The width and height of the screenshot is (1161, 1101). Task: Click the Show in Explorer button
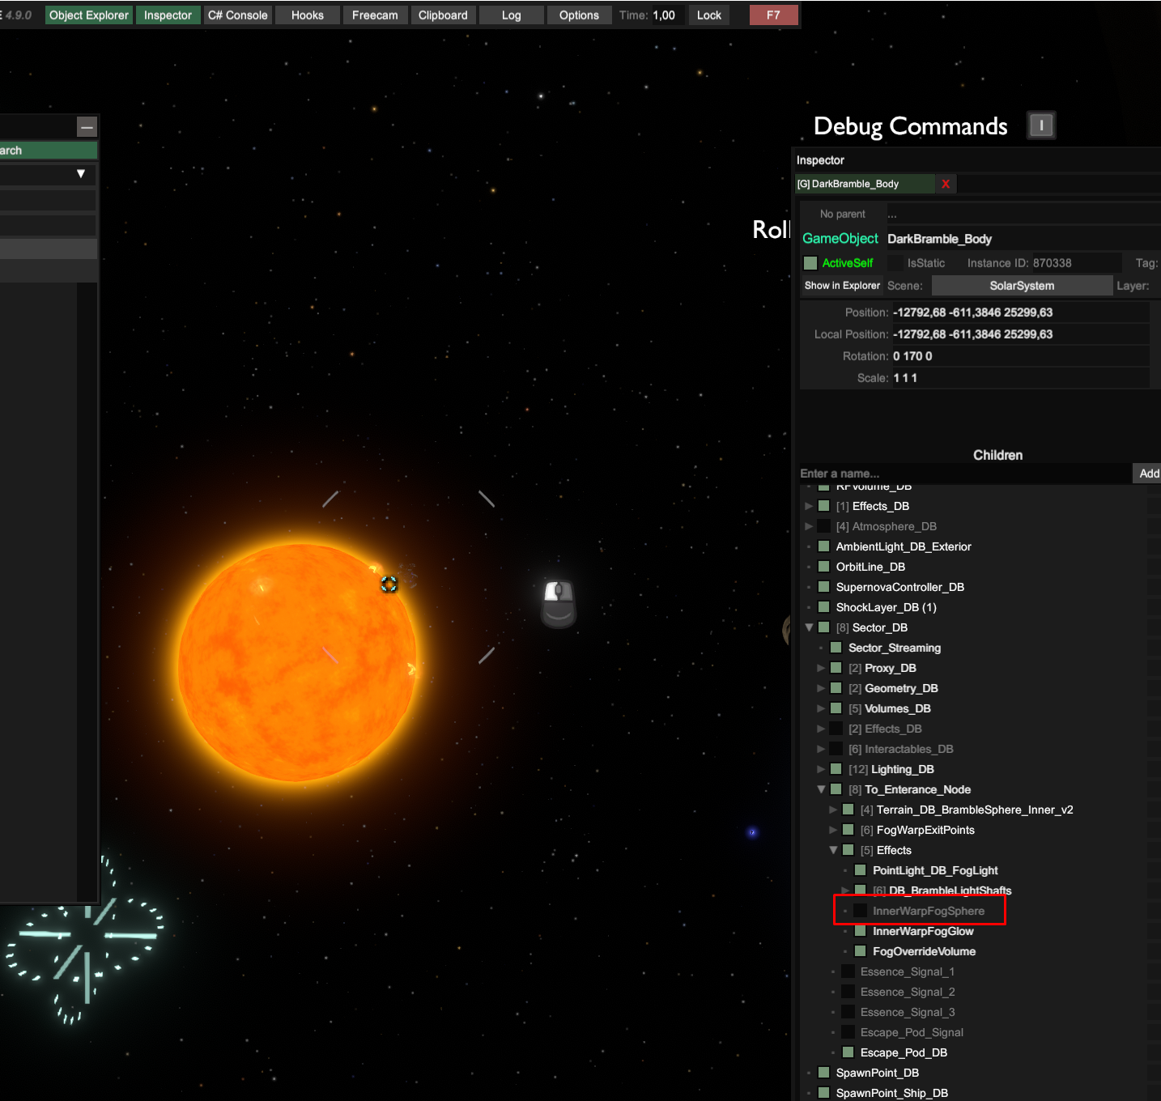point(841,285)
